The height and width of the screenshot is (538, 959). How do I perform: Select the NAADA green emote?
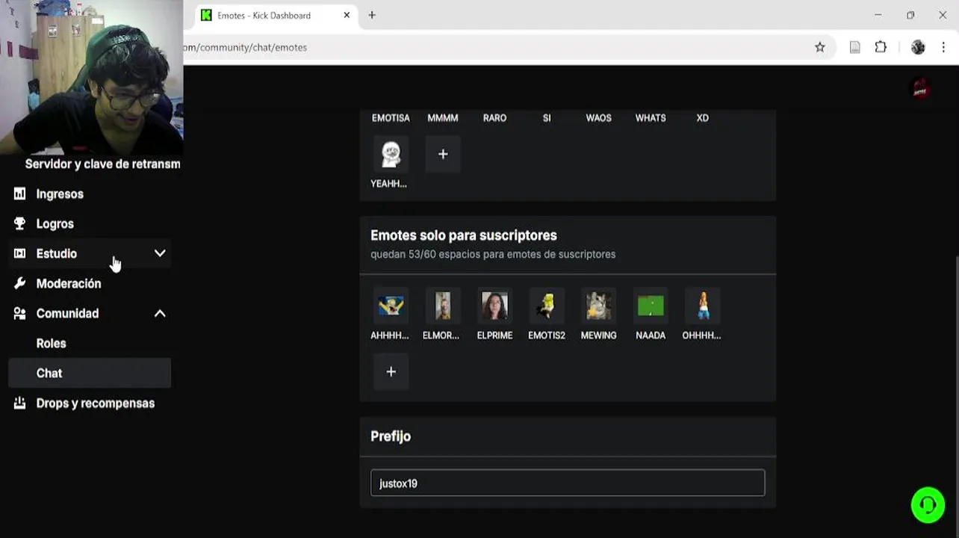pyautogui.click(x=651, y=306)
